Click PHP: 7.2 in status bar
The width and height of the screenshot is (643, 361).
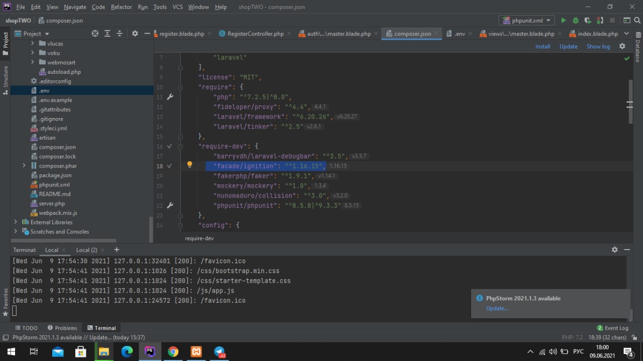click(572, 337)
